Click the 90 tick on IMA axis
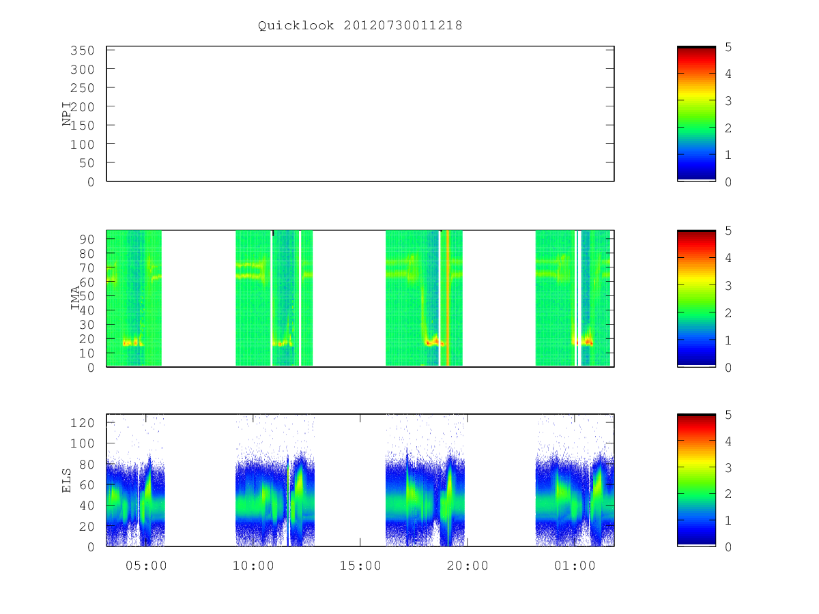The height and width of the screenshot is (614, 819). pyautogui.click(x=87, y=239)
